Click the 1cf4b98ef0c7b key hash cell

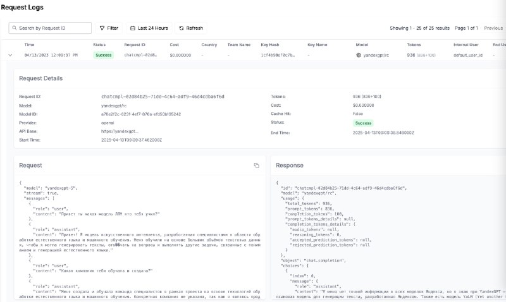[278, 55]
